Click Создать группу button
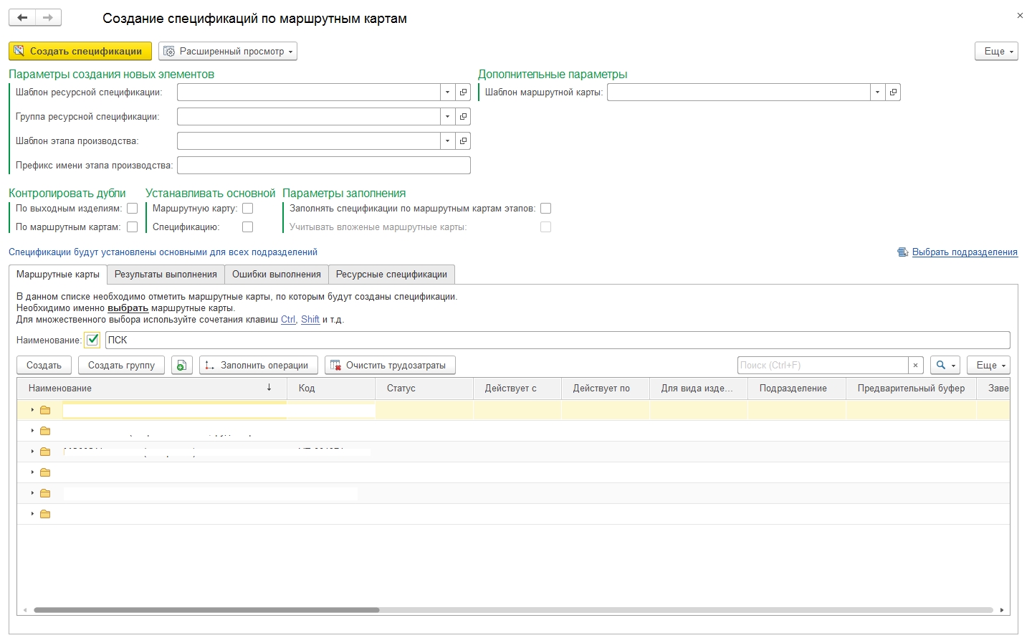 [x=122, y=366]
